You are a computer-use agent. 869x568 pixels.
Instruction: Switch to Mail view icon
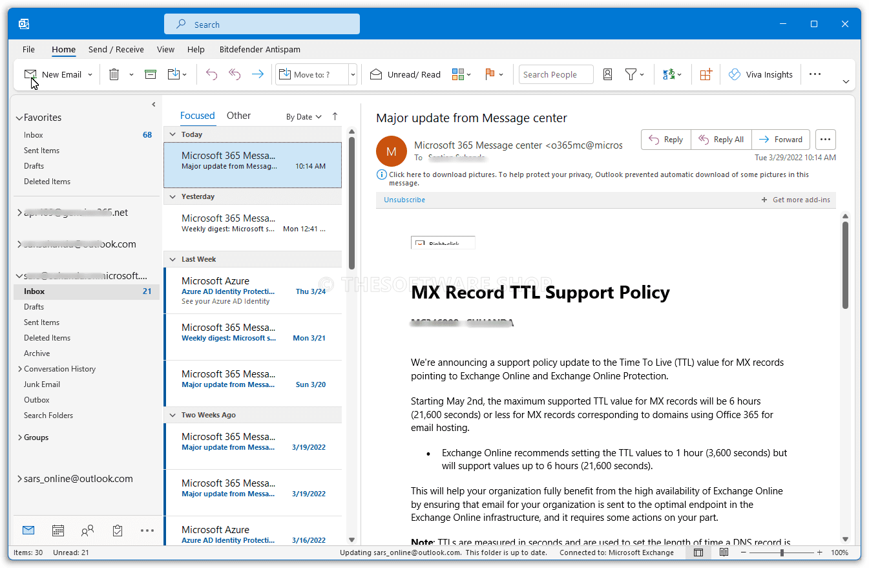pyautogui.click(x=28, y=531)
